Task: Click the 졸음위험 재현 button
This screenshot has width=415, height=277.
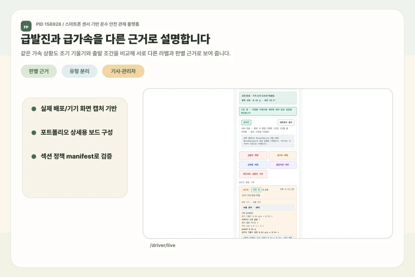Action: 282,165
